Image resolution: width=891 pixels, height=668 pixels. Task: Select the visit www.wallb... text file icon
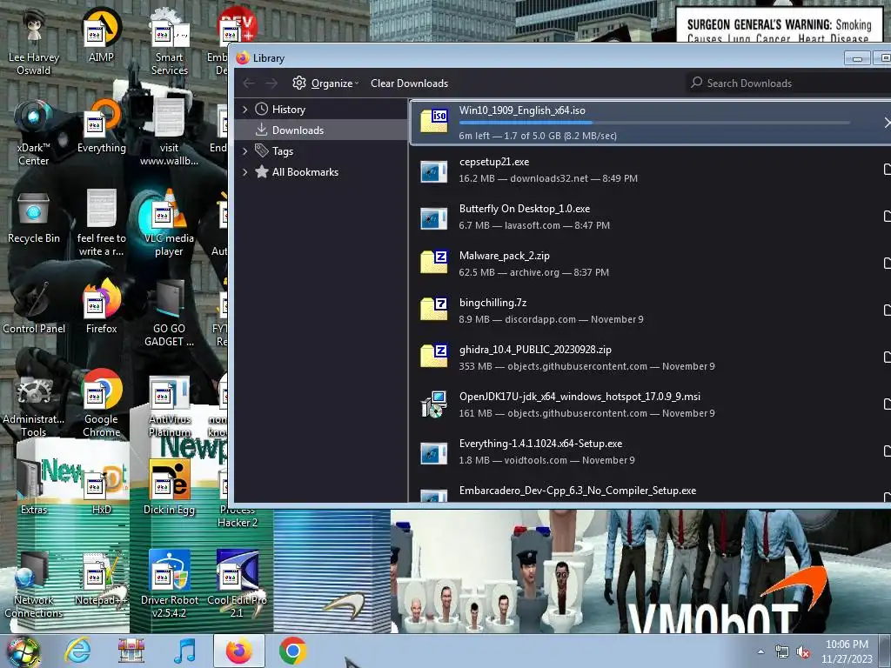click(x=169, y=133)
